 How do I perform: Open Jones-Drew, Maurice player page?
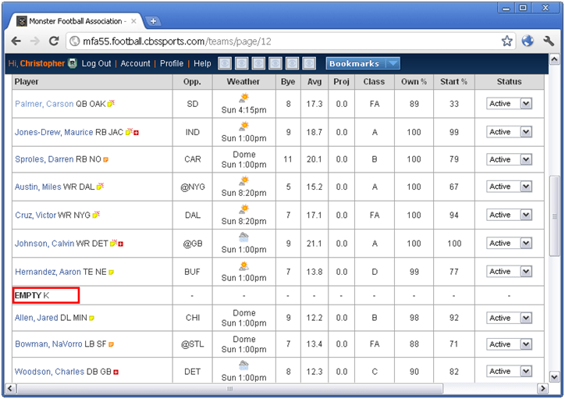54,132
